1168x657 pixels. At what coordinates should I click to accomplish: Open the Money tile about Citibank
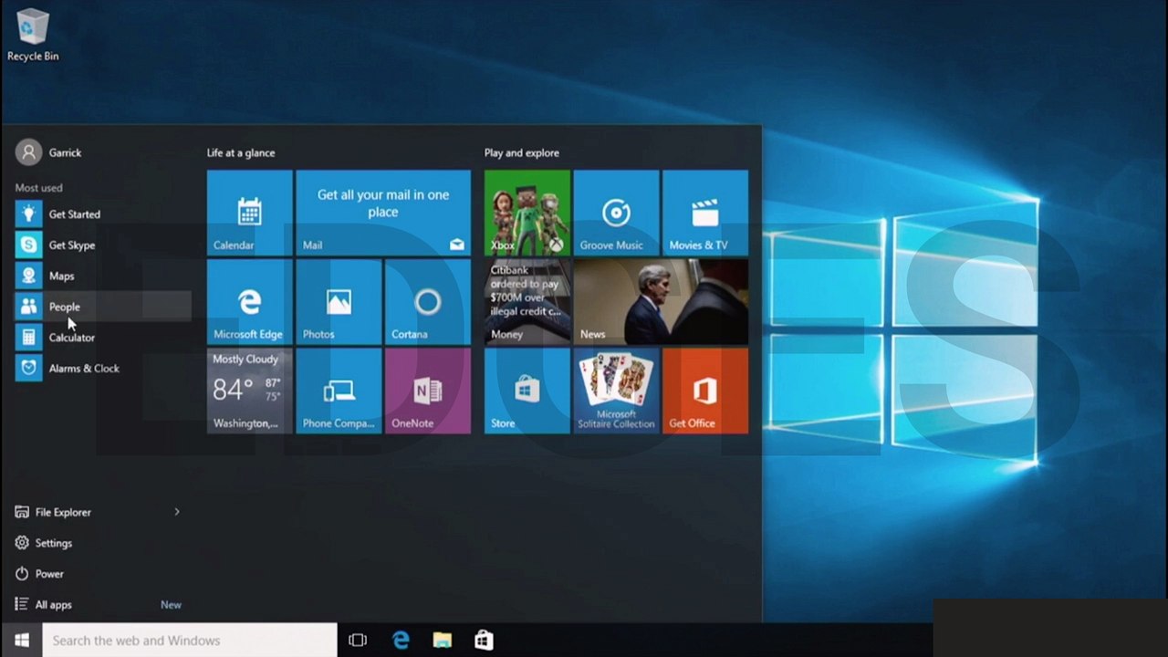pyautogui.click(x=527, y=301)
